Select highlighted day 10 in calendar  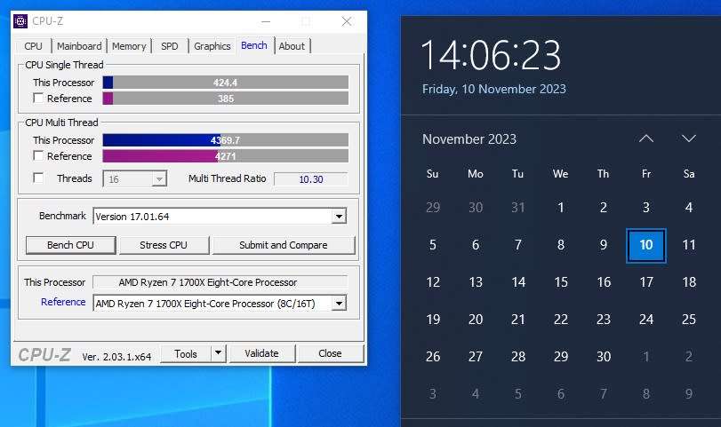(x=646, y=245)
